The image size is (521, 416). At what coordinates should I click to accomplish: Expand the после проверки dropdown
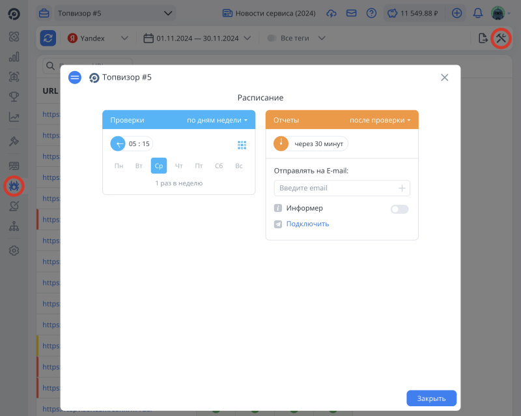tap(380, 121)
